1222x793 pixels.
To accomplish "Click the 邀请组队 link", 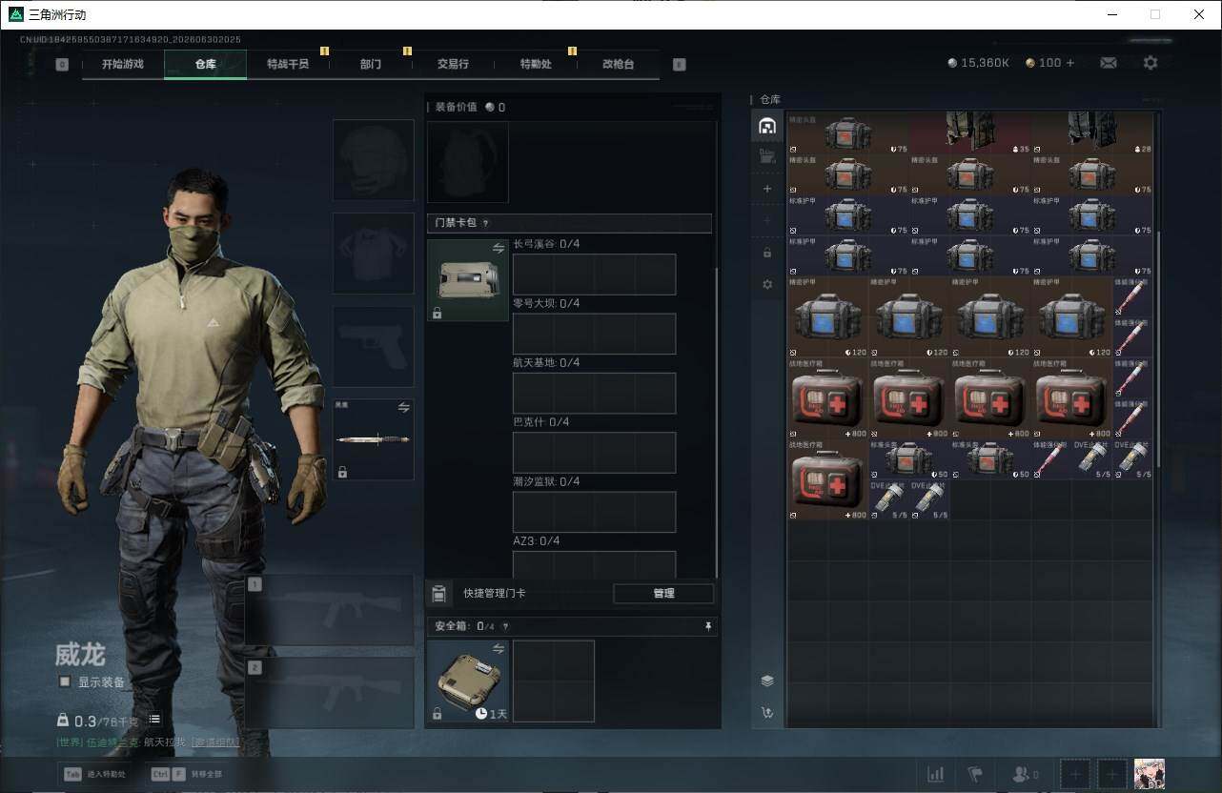I will coord(215,742).
